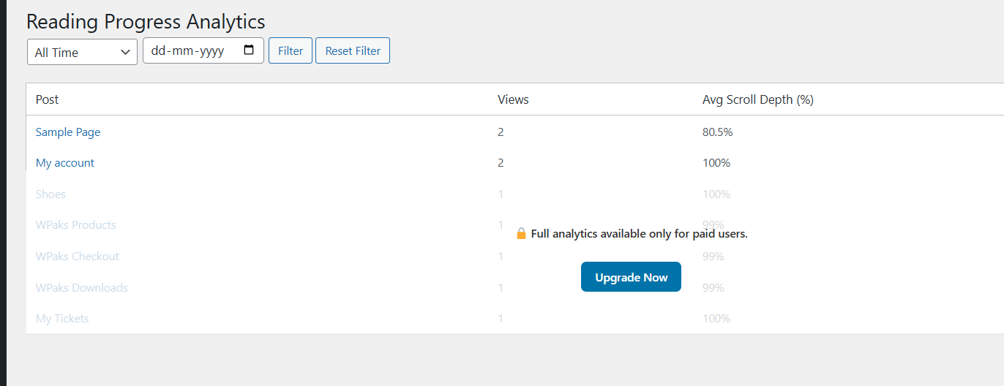Click the 80.5% scroll depth value

(x=717, y=132)
